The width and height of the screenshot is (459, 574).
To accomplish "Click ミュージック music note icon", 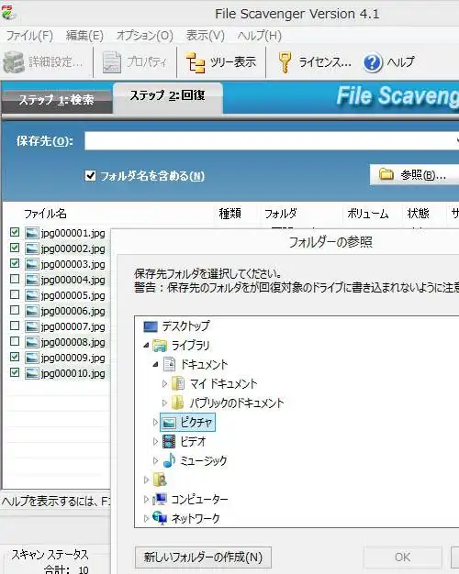I will click(x=169, y=460).
